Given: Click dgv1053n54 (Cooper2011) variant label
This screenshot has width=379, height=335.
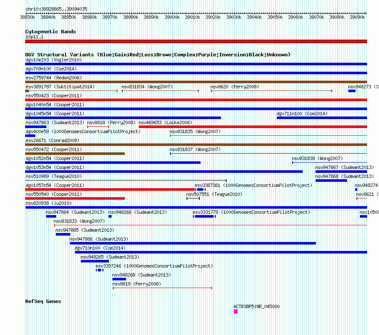Looking at the screenshot, I should click(55, 167).
